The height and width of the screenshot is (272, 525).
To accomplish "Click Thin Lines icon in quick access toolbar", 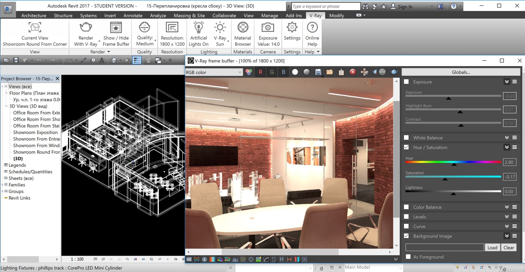I will [137, 60].
